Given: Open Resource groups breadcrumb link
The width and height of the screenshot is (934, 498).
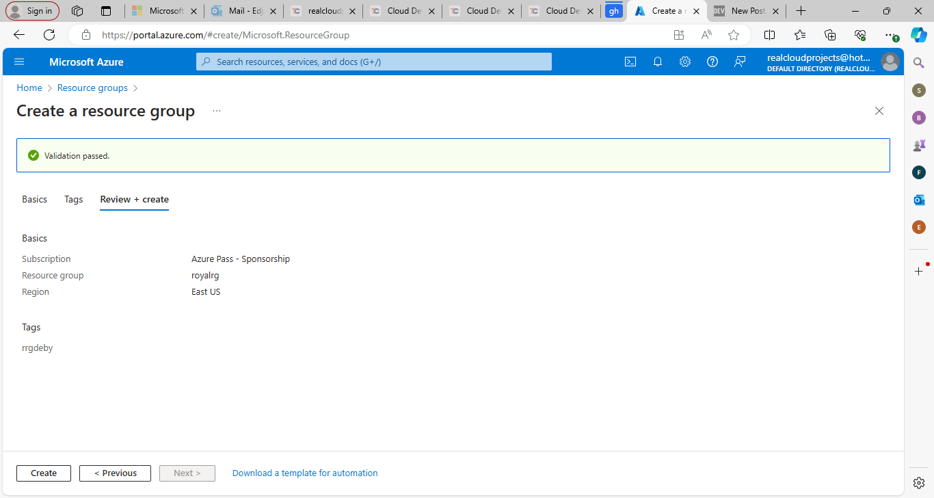Looking at the screenshot, I should tap(92, 88).
